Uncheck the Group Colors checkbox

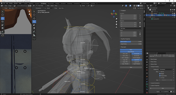coord(160,76)
